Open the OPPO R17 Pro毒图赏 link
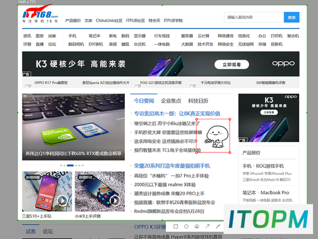This screenshot has width=318, height=239. coord(51,83)
